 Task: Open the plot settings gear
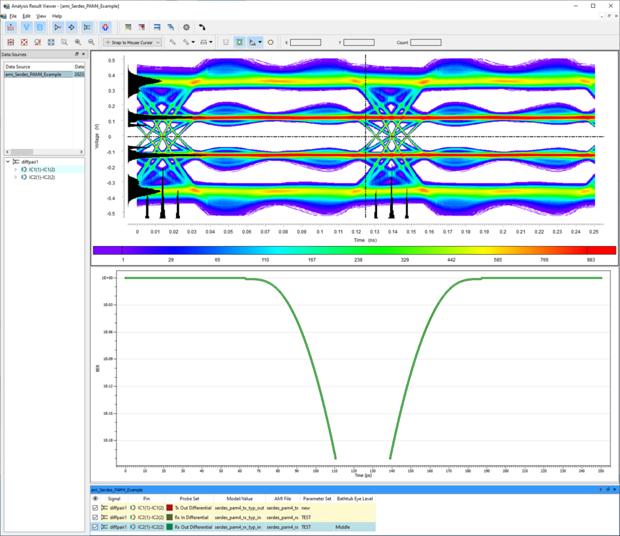point(186,27)
